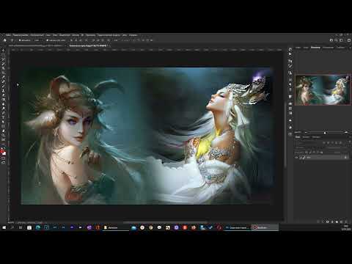Open the tool preset dropdown in options bar
The height and width of the screenshot is (264, 352).
[x=12, y=40]
